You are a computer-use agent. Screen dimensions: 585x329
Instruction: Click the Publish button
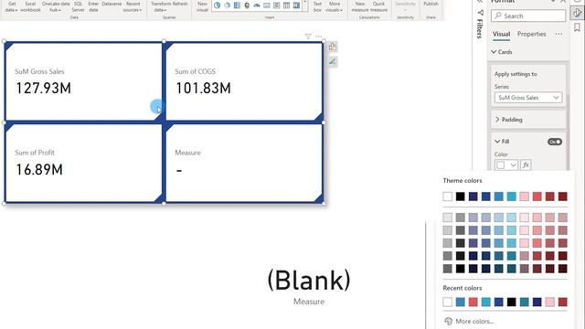pyautogui.click(x=431, y=4)
